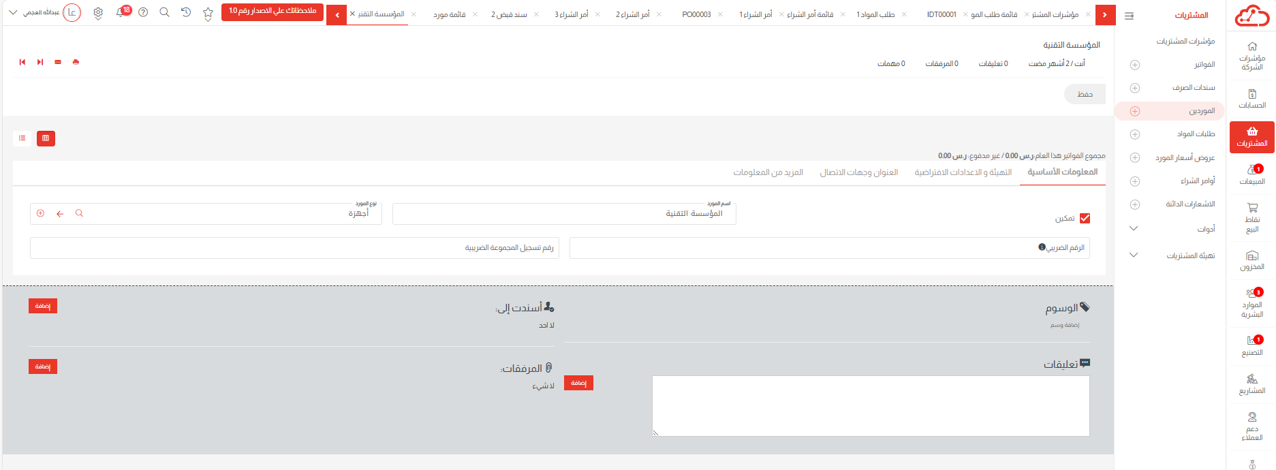Select the red grid view toggle button
The width and height of the screenshot is (1276, 470).
click(x=46, y=138)
